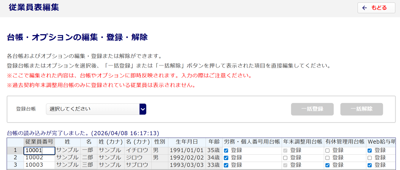
Task: Click the もどる back button
Action: click(x=376, y=8)
